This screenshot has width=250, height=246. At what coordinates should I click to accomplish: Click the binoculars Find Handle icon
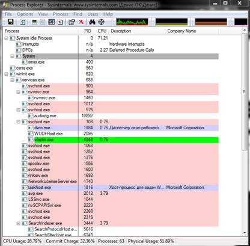(x=92, y=22)
